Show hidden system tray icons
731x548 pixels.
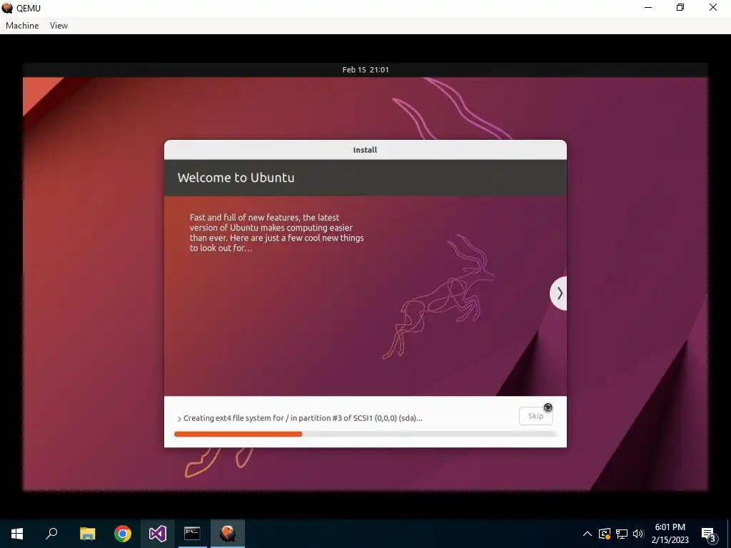[x=588, y=534]
